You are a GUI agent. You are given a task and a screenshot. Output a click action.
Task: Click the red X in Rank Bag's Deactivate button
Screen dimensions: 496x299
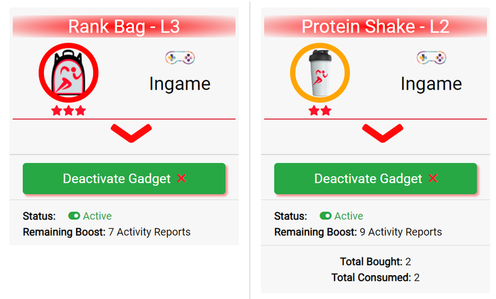click(x=181, y=178)
